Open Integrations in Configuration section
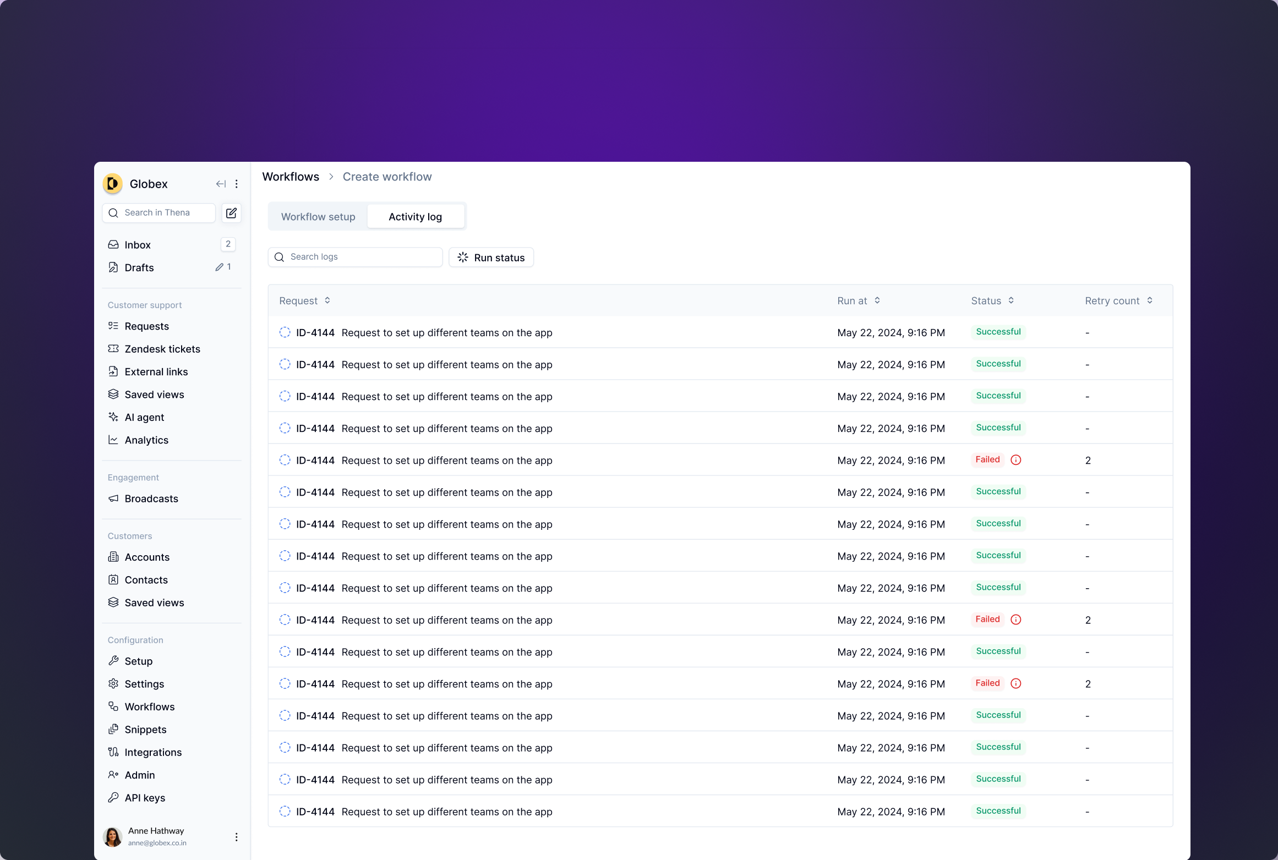 tap(153, 752)
